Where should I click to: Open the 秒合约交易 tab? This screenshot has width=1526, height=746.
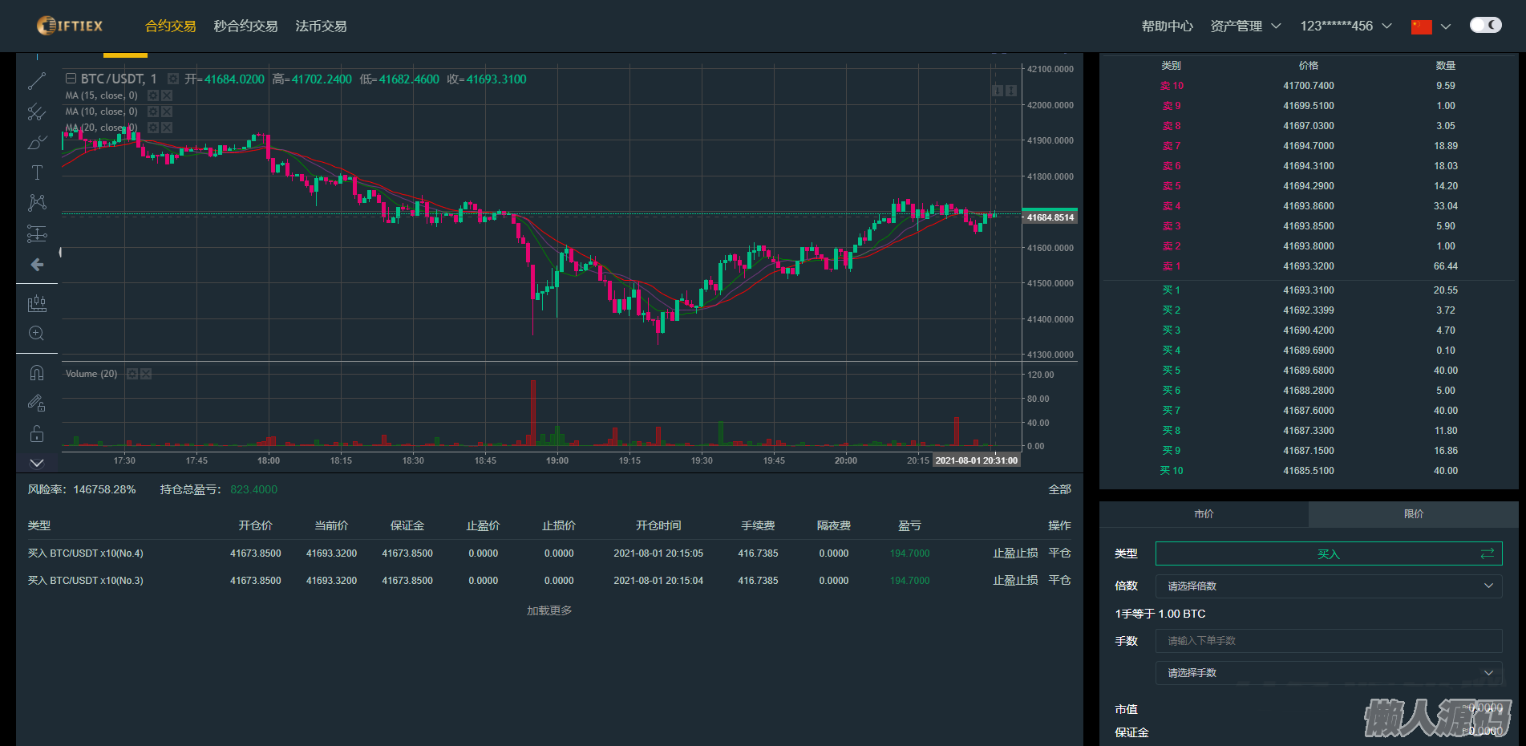tap(245, 26)
